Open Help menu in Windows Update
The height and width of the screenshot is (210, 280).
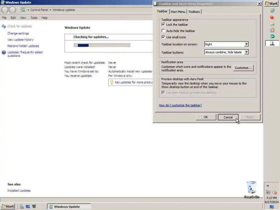(45, 18)
